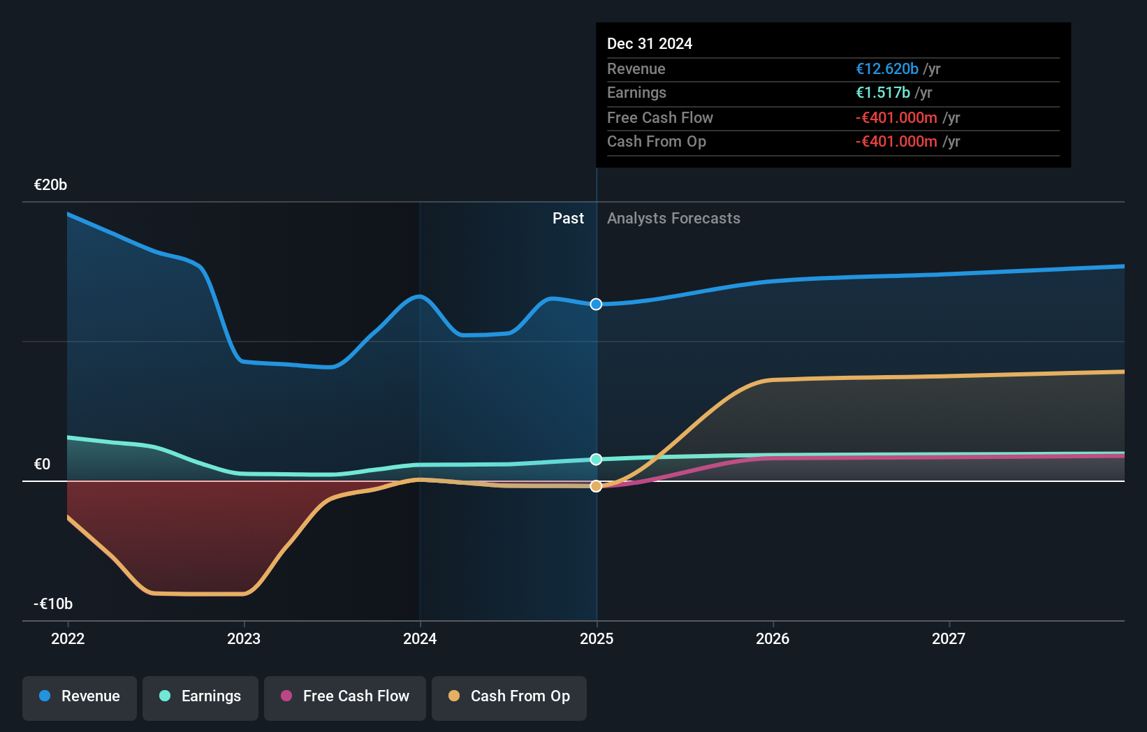Click the -€10b y-axis label

pos(53,603)
